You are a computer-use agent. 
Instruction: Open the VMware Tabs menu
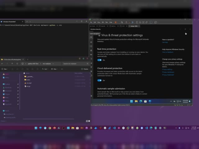[x=107, y=22]
